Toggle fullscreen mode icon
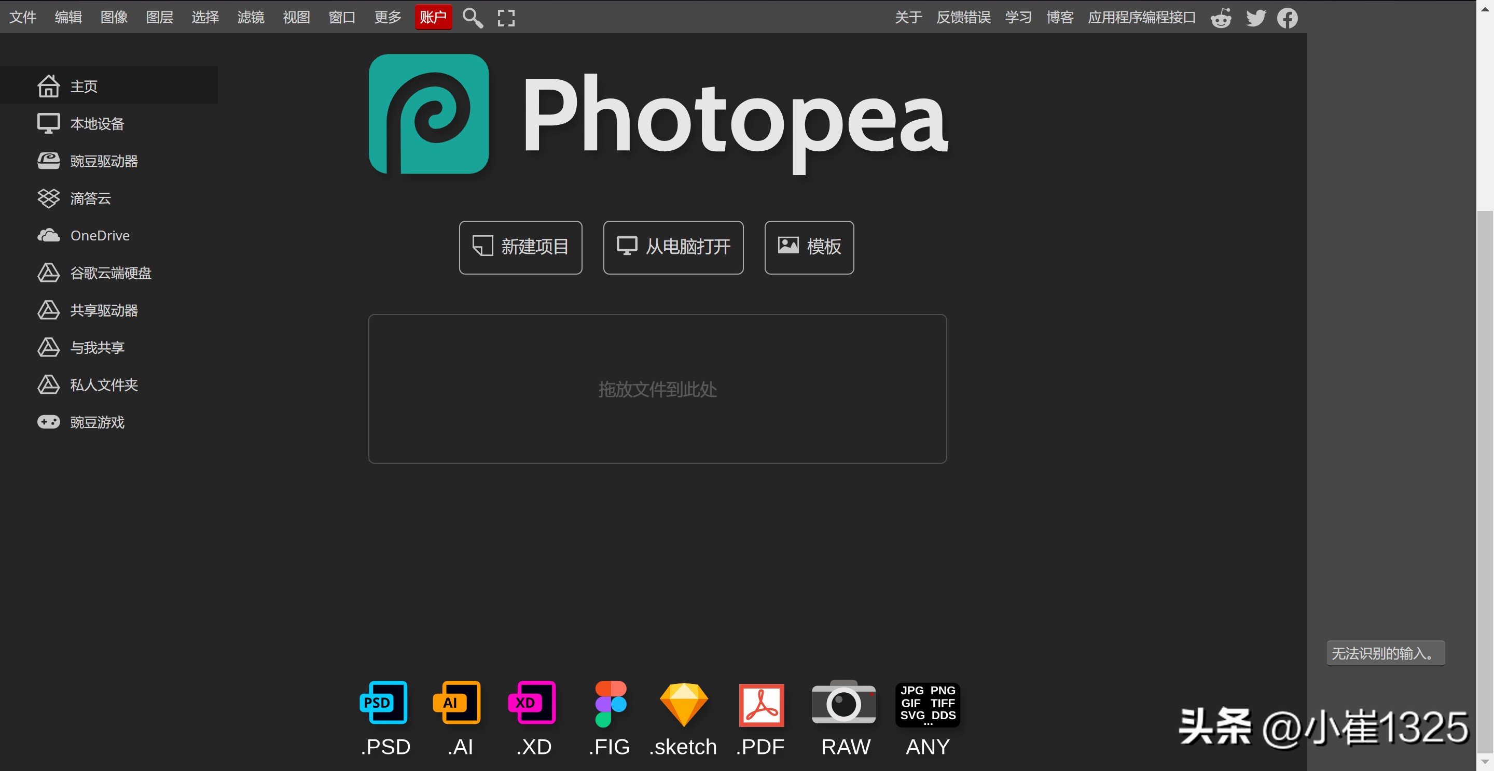The width and height of the screenshot is (1494, 771). [x=506, y=18]
